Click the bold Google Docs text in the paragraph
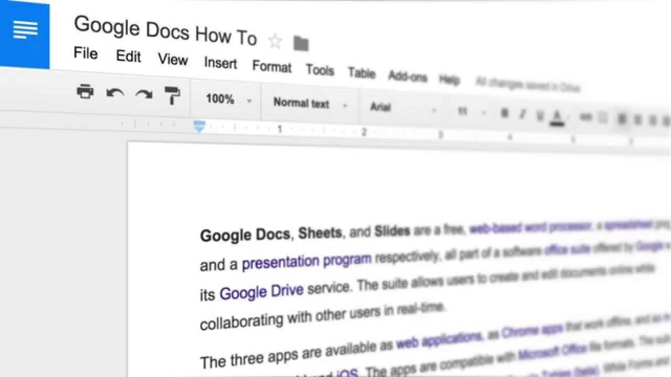The image size is (671, 377). (245, 234)
